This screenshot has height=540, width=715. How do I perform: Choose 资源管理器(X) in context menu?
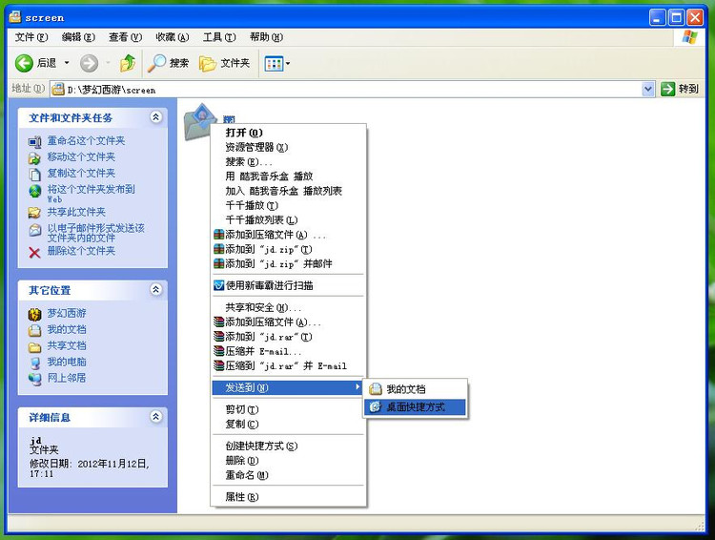pyautogui.click(x=288, y=147)
